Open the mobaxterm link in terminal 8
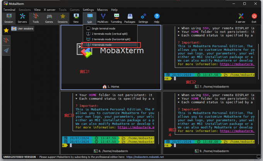The height and width of the screenshot is (161, 263). click(x=136, y=127)
